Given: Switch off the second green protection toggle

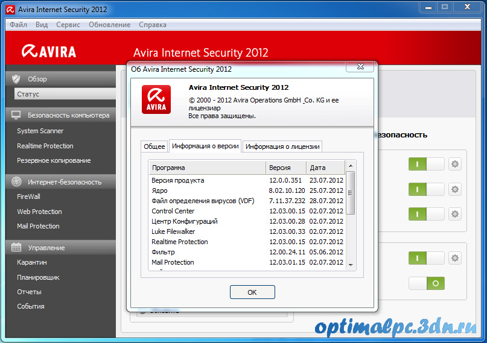Looking at the screenshot, I should click(427, 189).
